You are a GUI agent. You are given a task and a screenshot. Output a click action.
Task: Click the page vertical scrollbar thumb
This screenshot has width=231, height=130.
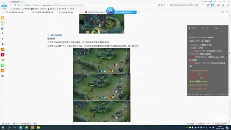(x=229, y=53)
